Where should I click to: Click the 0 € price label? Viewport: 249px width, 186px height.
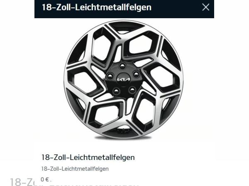[45, 179]
